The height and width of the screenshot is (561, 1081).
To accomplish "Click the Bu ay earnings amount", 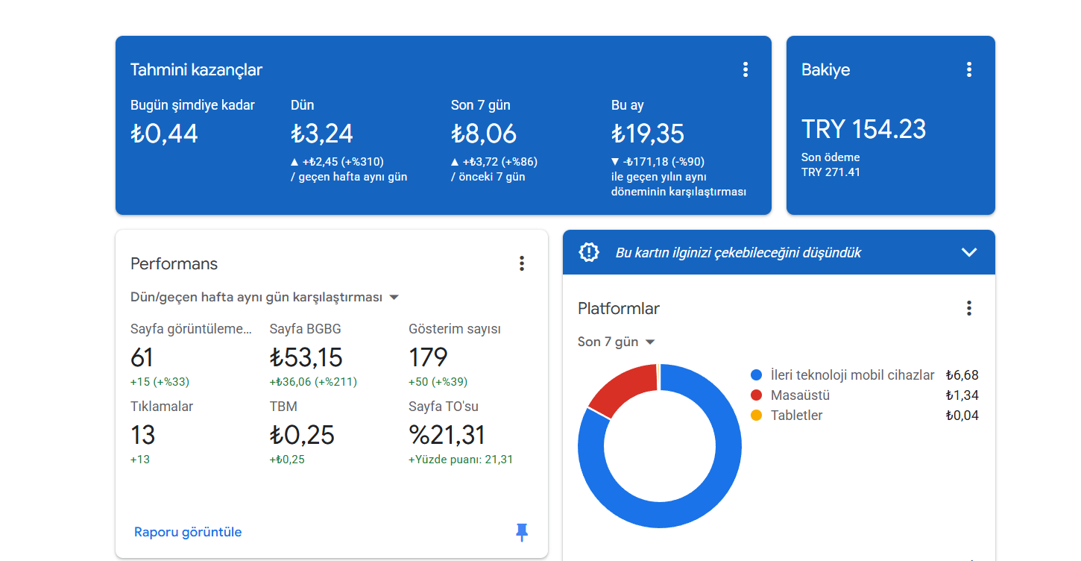I will click(647, 134).
